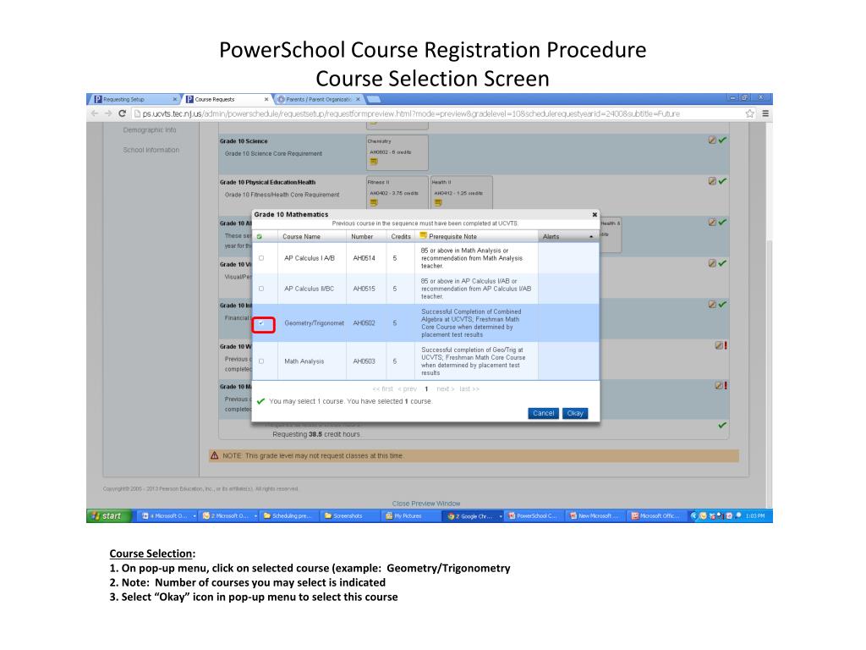Expand the Google Chrome taskbar group
The image size is (866, 650).
point(501,516)
